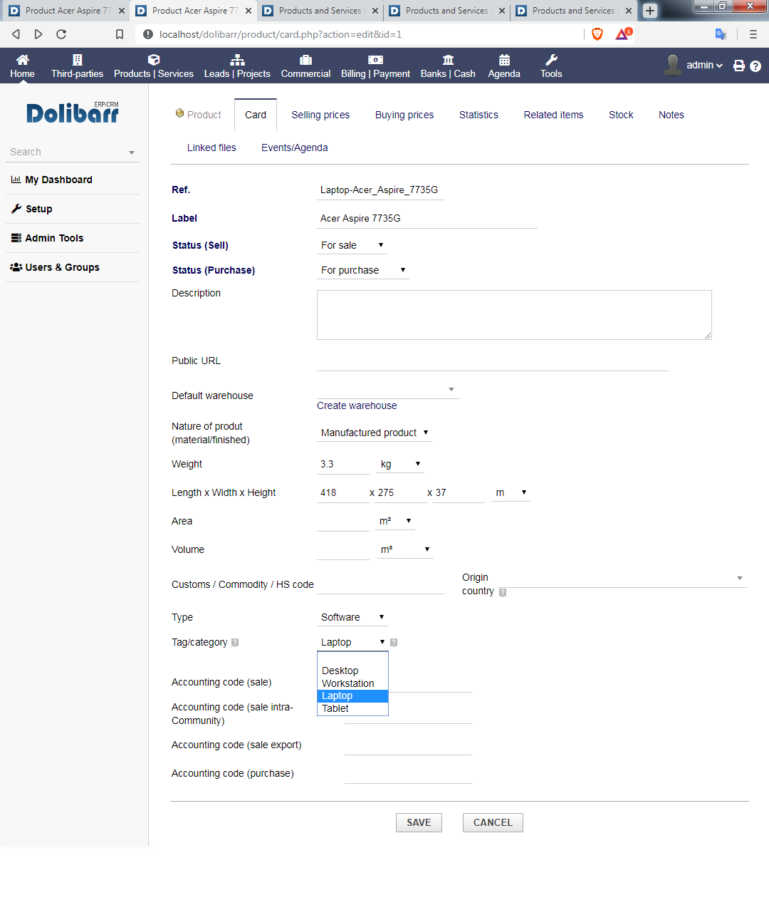Image resolution: width=769 pixels, height=905 pixels.
Task: Open the Leads | Projects sitemap icon
Action: [237, 60]
